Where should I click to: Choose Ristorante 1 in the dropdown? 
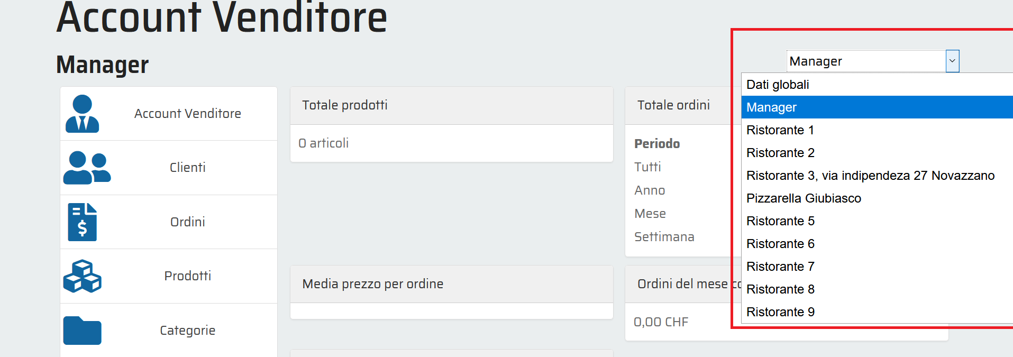click(x=780, y=130)
